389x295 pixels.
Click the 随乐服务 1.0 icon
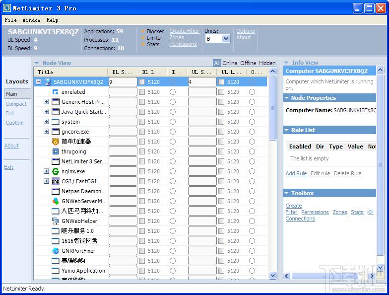coord(56,231)
